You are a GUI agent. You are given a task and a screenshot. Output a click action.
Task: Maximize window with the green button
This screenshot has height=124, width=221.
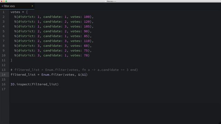pos(6,1)
